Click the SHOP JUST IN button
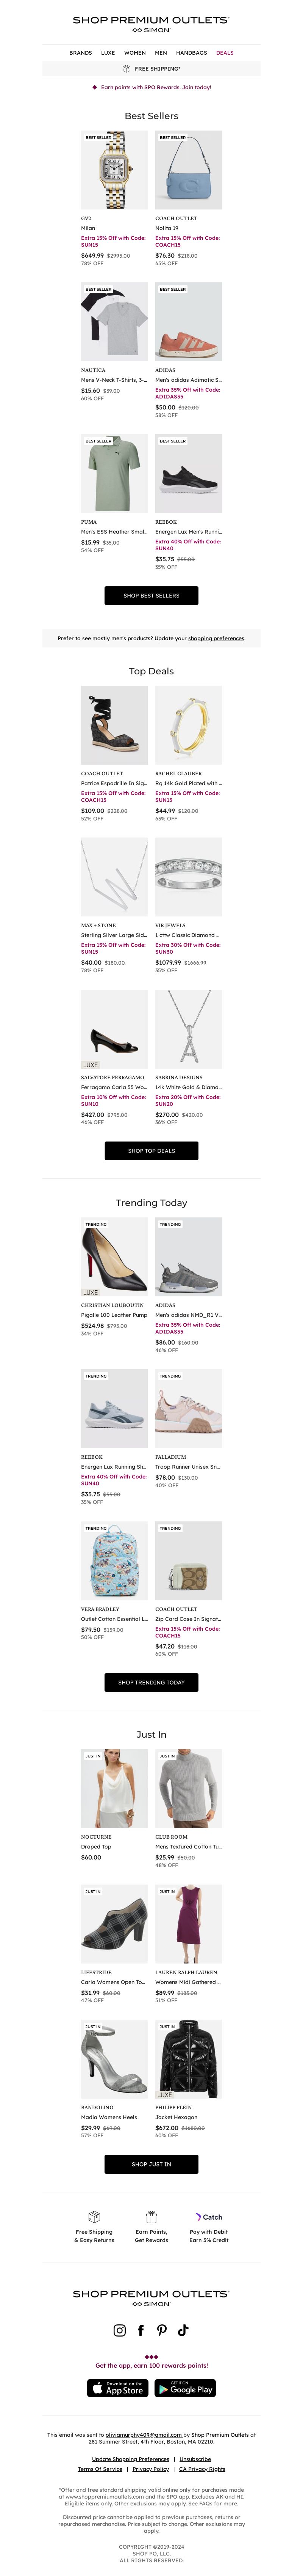303x2576 pixels. (x=151, y=2164)
